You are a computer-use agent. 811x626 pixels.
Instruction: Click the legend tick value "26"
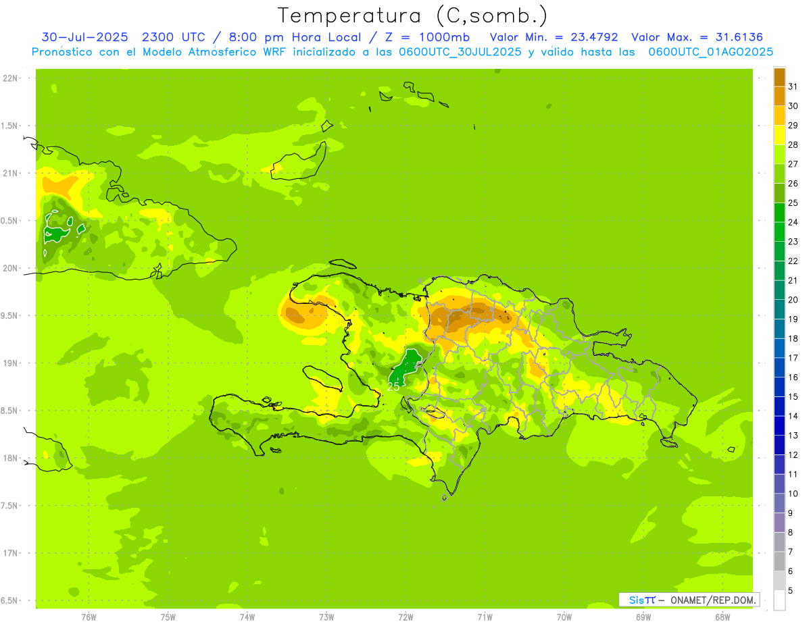(793, 183)
